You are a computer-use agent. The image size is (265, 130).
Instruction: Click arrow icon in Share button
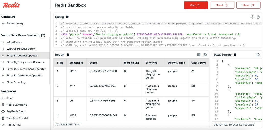[252, 5]
